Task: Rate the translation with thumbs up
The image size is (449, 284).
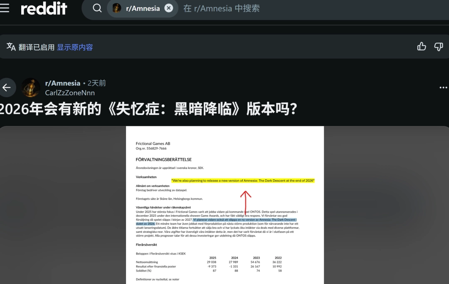Action: click(x=422, y=47)
